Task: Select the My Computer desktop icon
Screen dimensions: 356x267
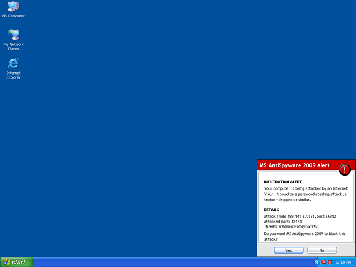Action: 13,8
